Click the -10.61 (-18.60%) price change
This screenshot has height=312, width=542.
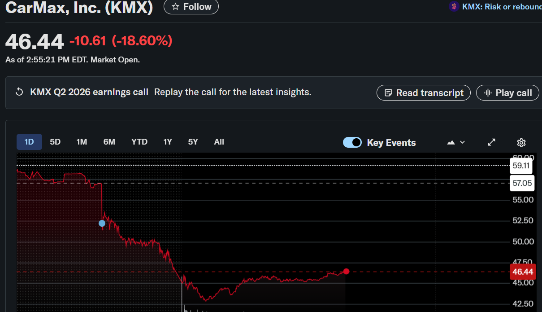coord(121,41)
